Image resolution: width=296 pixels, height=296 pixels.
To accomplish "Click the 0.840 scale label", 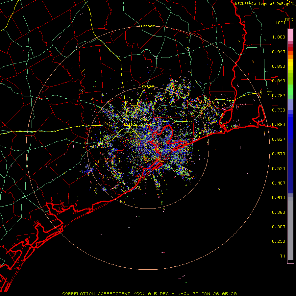I will pyautogui.click(x=279, y=81).
